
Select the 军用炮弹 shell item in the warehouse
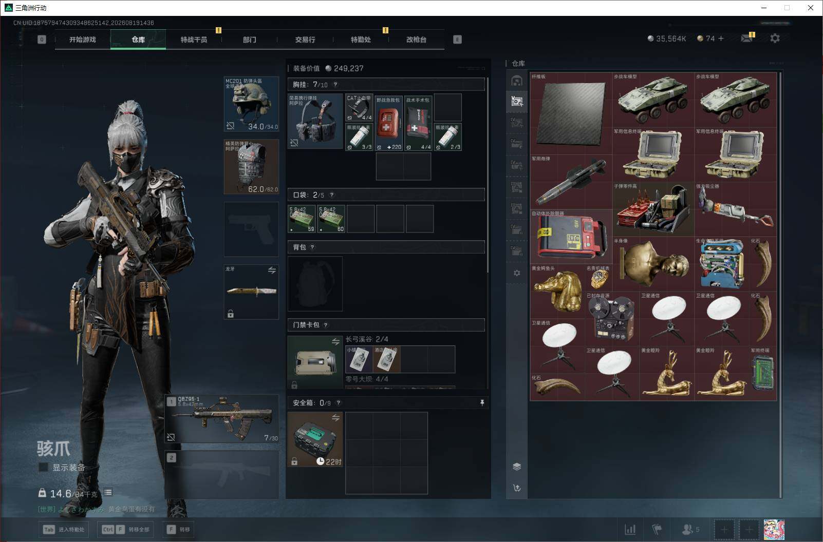pos(571,182)
